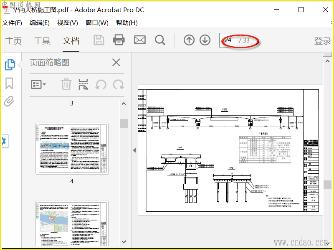This screenshot has width=334, height=250.
Task: Click thumbnail panel scroll down arrow
Action: (x=124, y=242)
